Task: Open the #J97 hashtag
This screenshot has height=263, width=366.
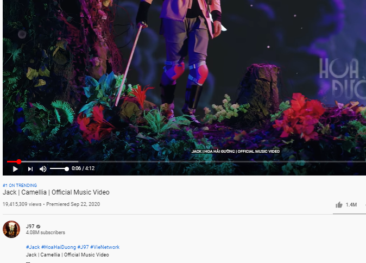Action: tap(83, 247)
